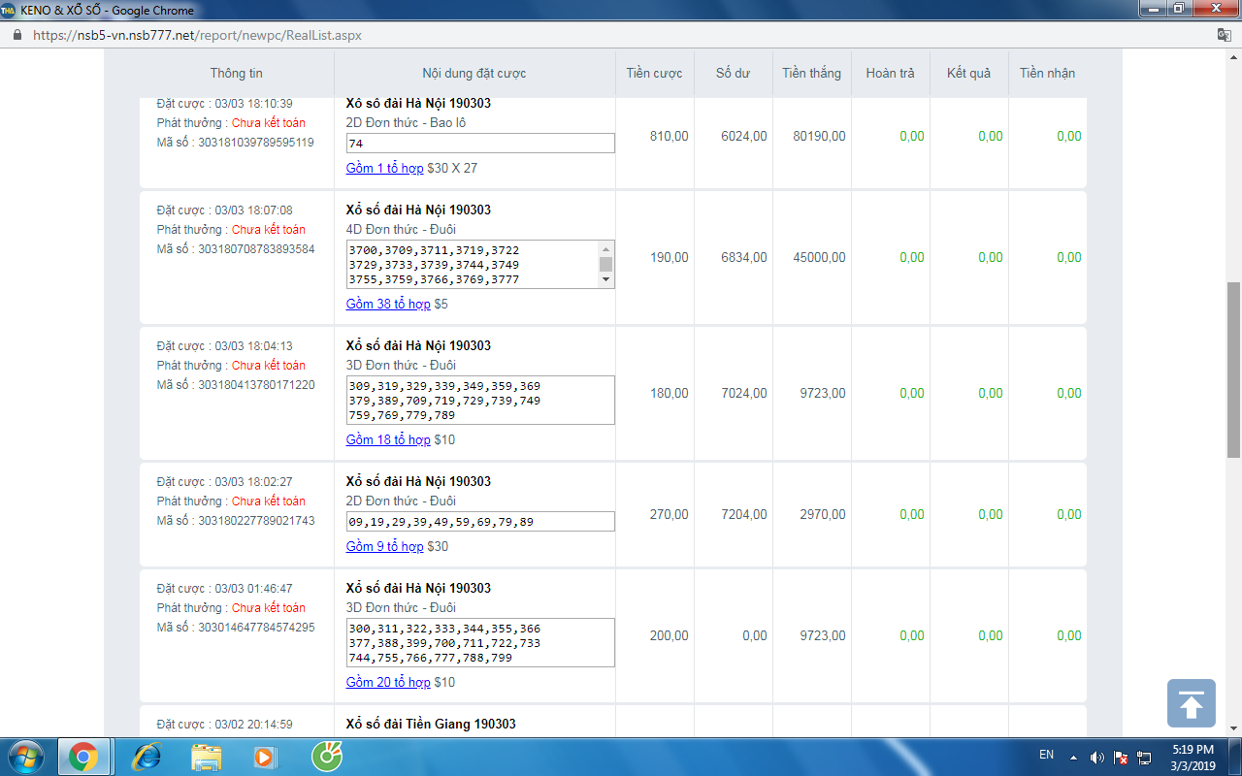The height and width of the screenshot is (776, 1242).
Task: Open the media player taskbar icon
Action: [x=264, y=756]
